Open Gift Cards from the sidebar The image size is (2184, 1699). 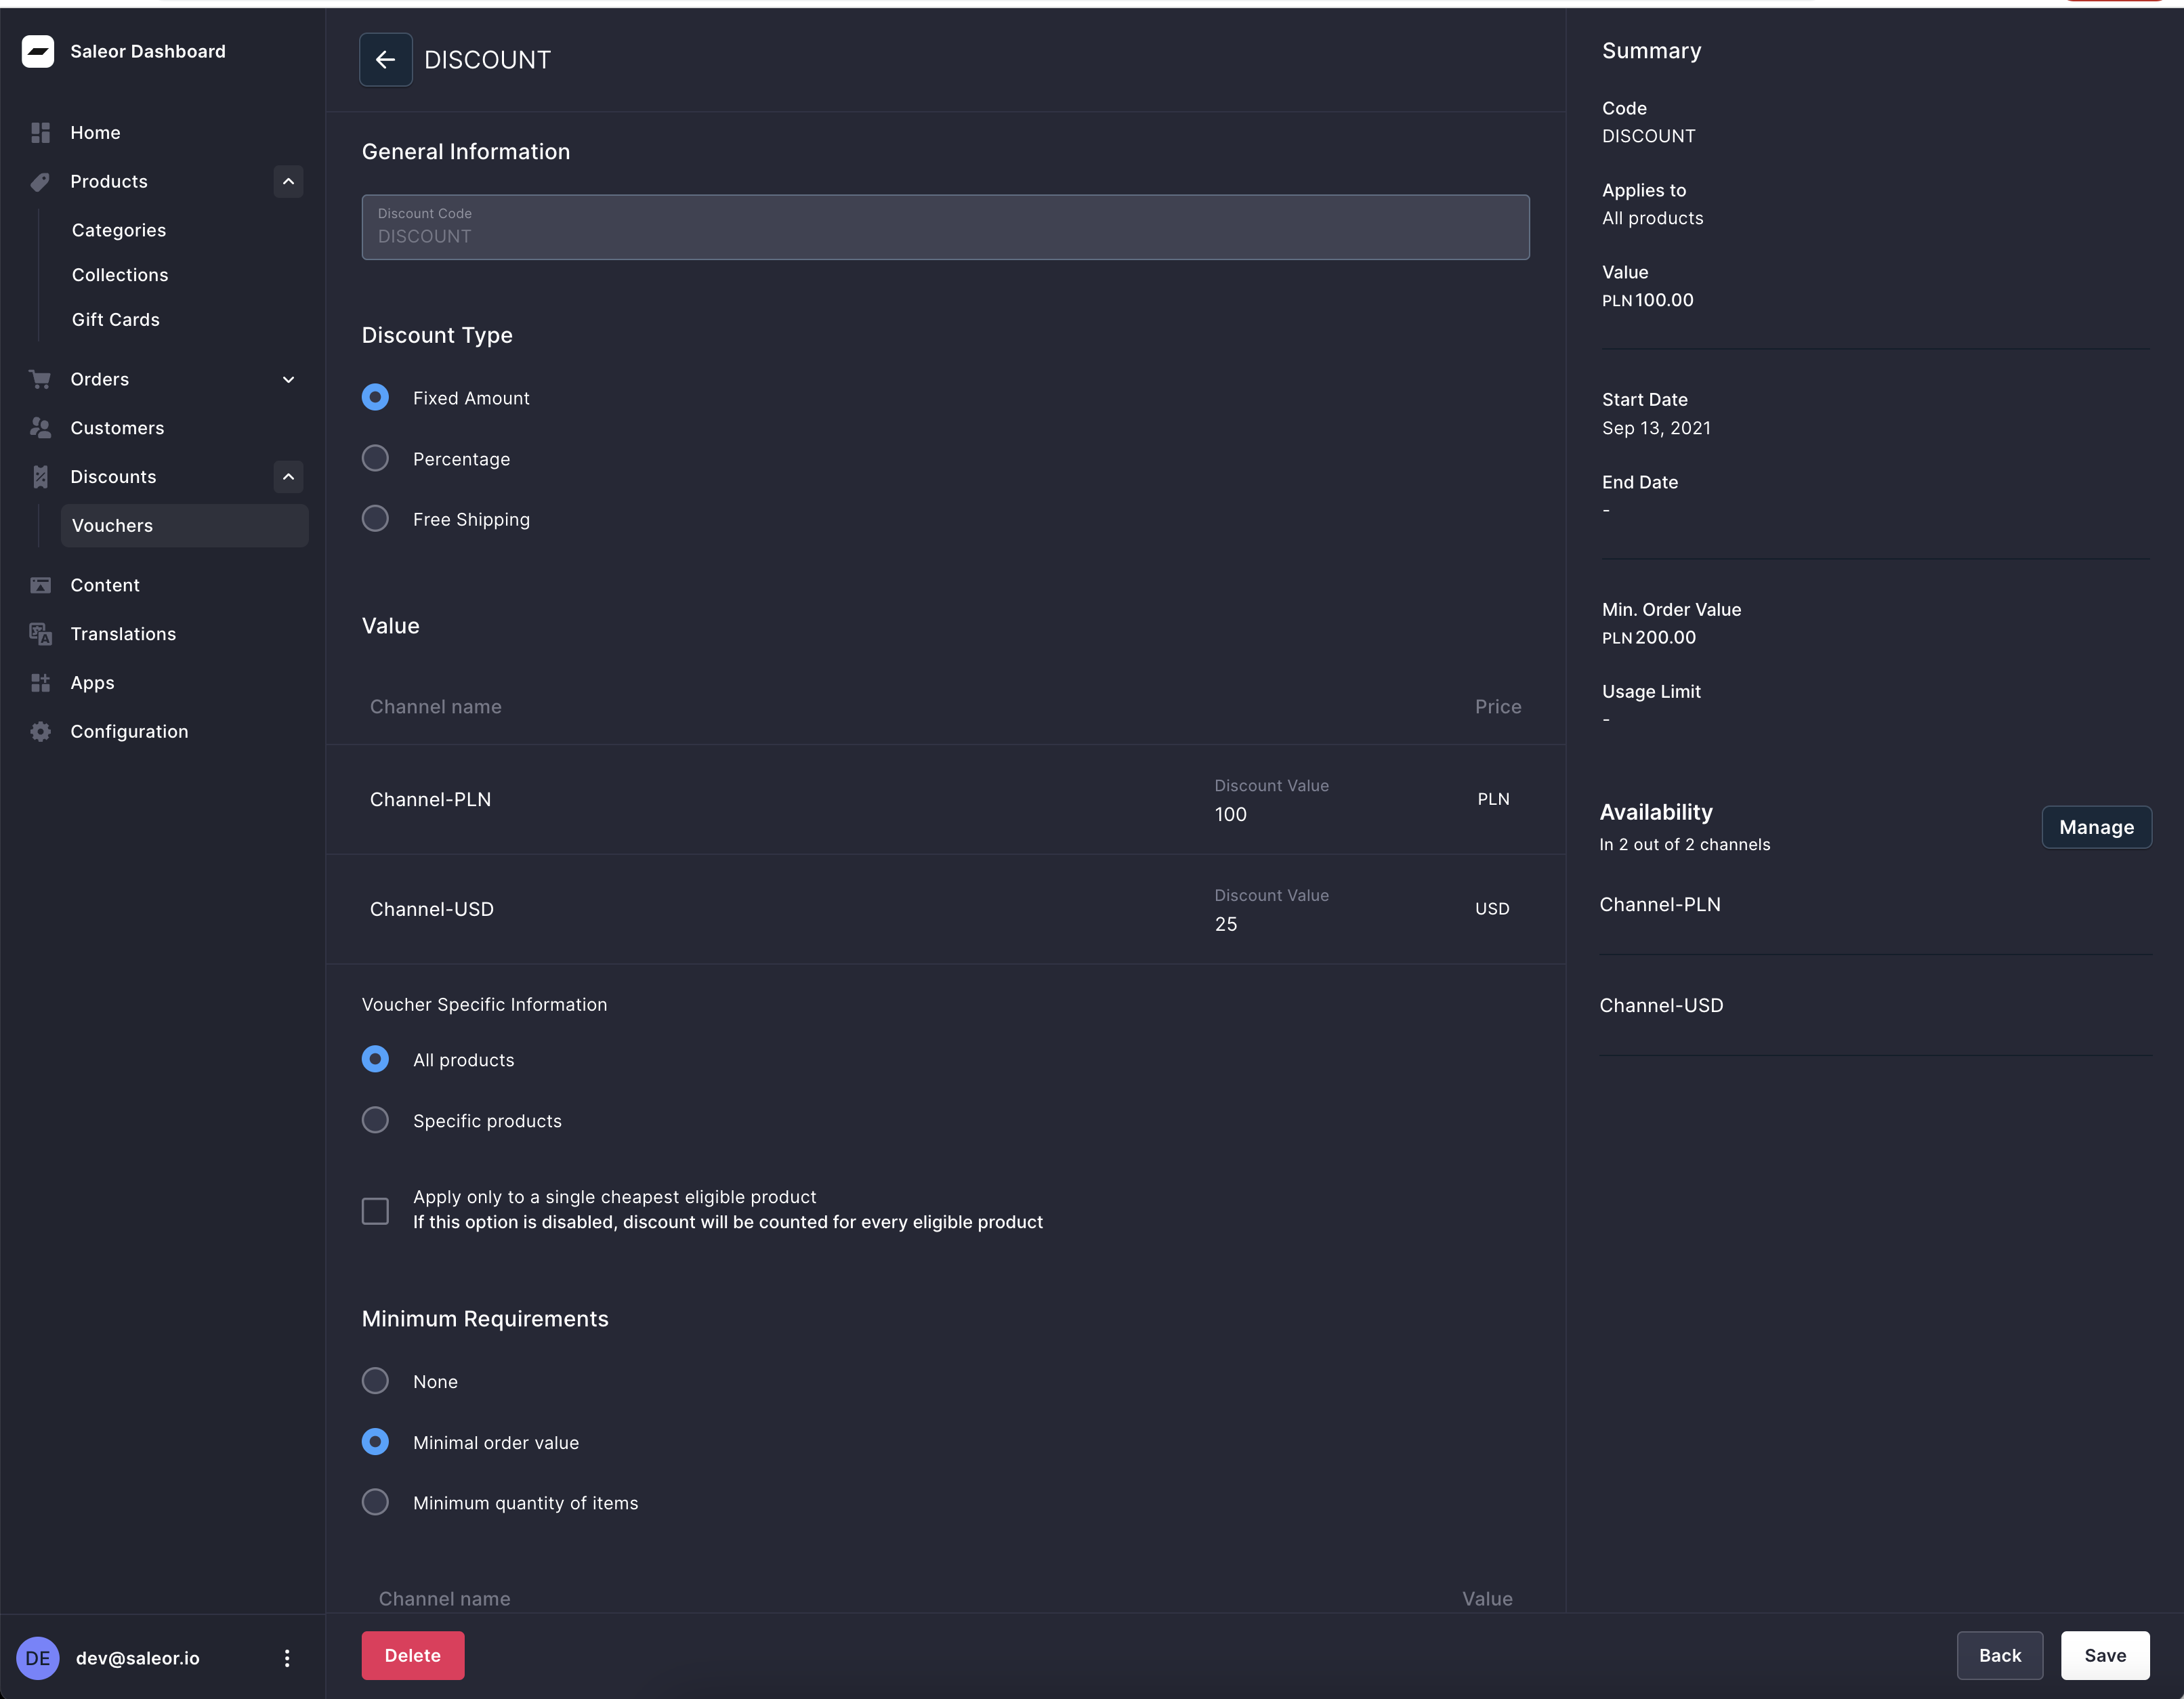115,319
